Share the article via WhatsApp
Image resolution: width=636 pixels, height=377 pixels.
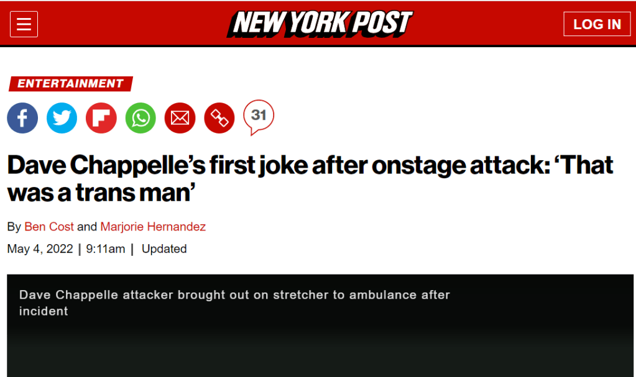(x=141, y=118)
